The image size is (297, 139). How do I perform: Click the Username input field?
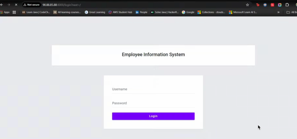click(153, 89)
